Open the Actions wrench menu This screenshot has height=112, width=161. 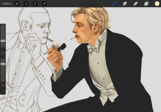pos(17,4)
